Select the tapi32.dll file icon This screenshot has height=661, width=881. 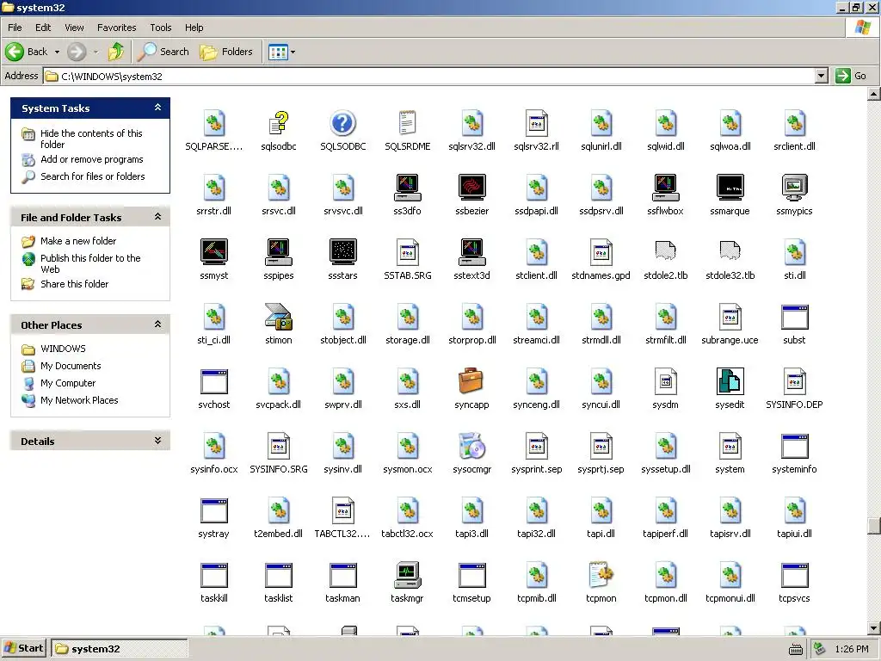pos(536,510)
